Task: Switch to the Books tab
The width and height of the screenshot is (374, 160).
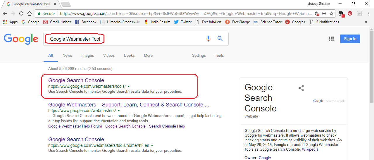Action: (x=129, y=55)
